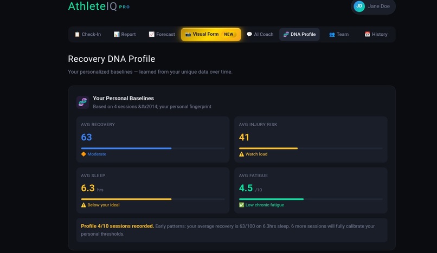Click the PRO label beside the logo
The image size is (437, 253).
click(124, 7)
